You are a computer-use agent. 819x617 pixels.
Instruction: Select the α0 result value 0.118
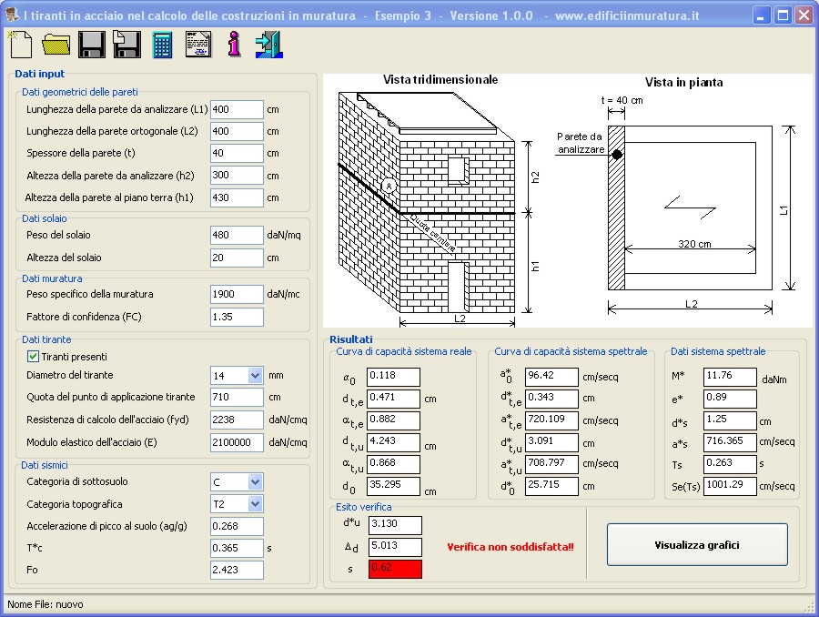coord(393,377)
